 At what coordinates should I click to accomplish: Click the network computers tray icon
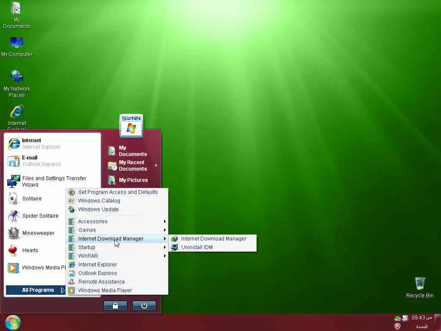tap(405, 319)
